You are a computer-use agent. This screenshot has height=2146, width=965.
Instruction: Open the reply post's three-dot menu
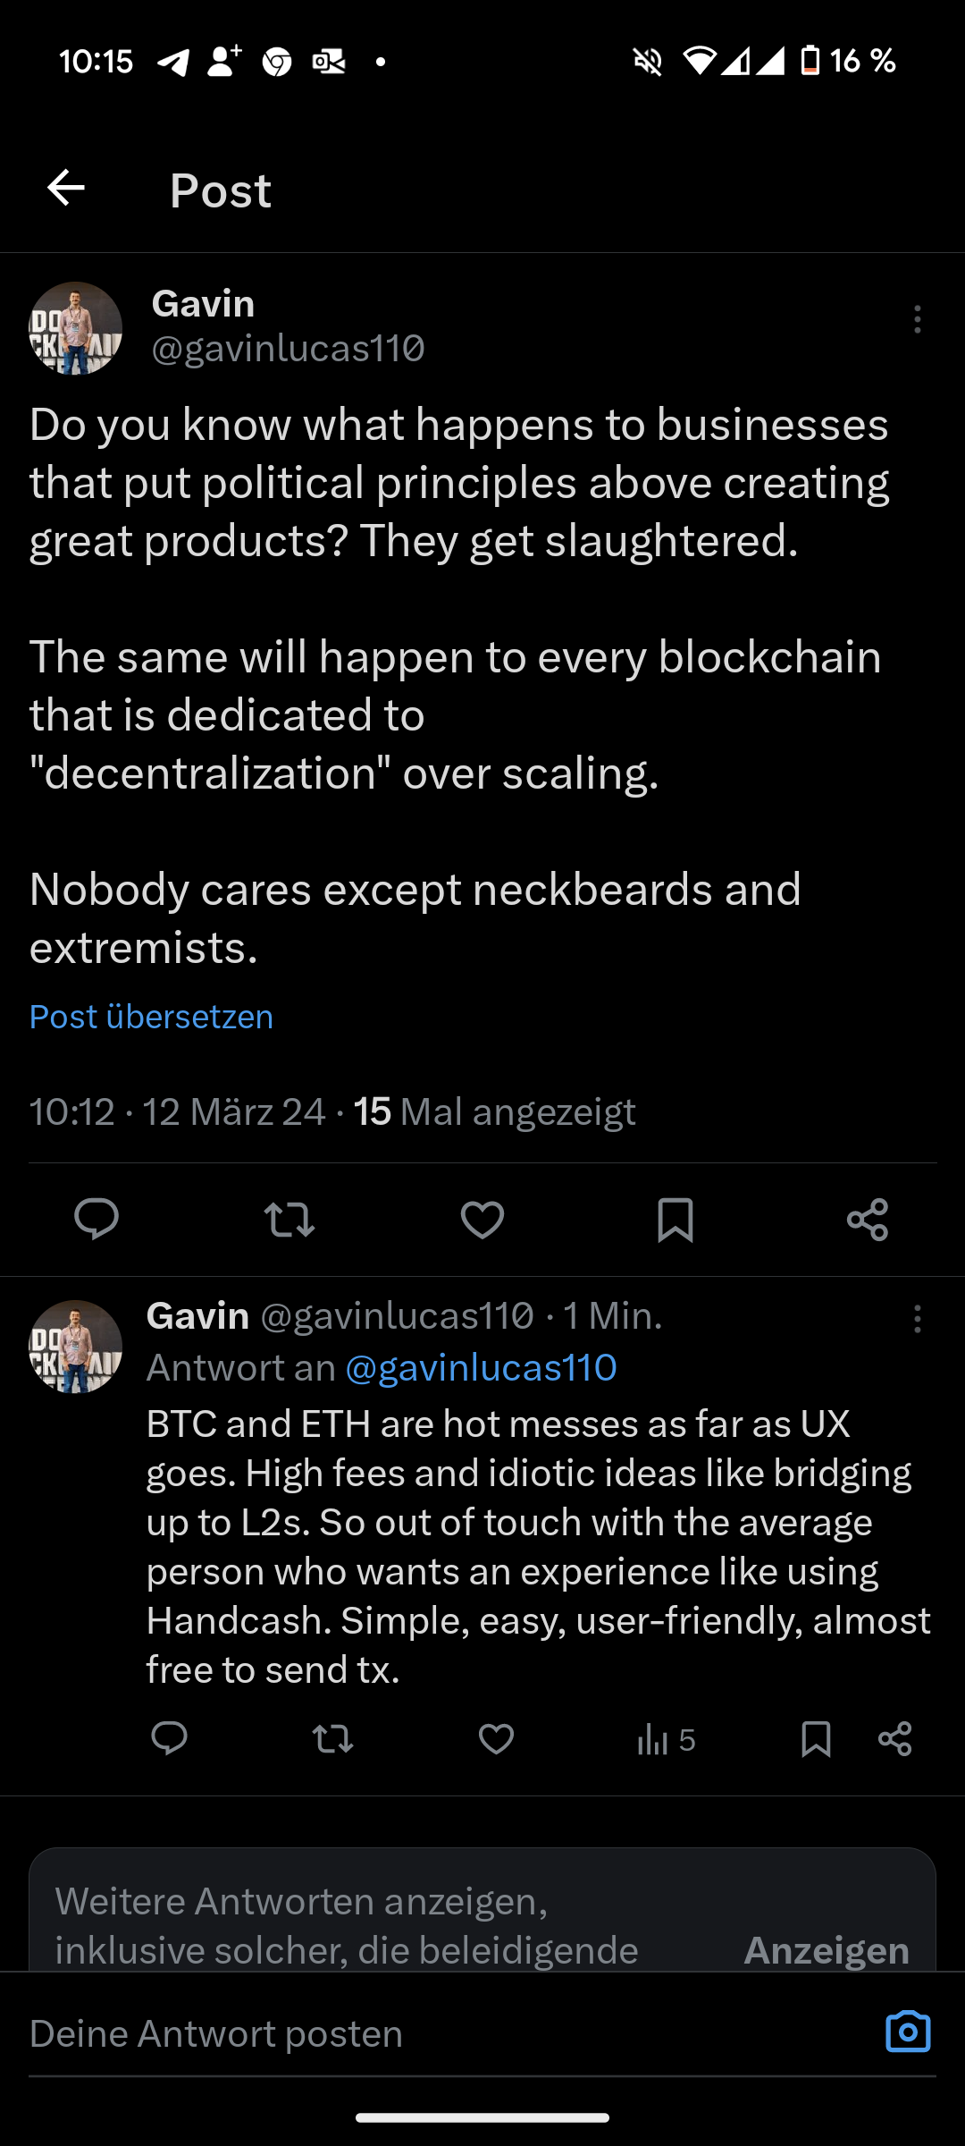(917, 1319)
